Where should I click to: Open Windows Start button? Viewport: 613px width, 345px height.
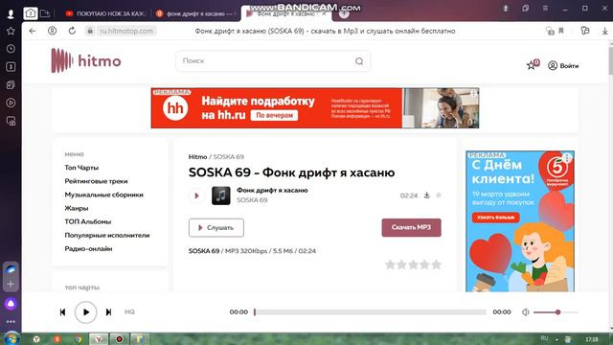point(11,338)
